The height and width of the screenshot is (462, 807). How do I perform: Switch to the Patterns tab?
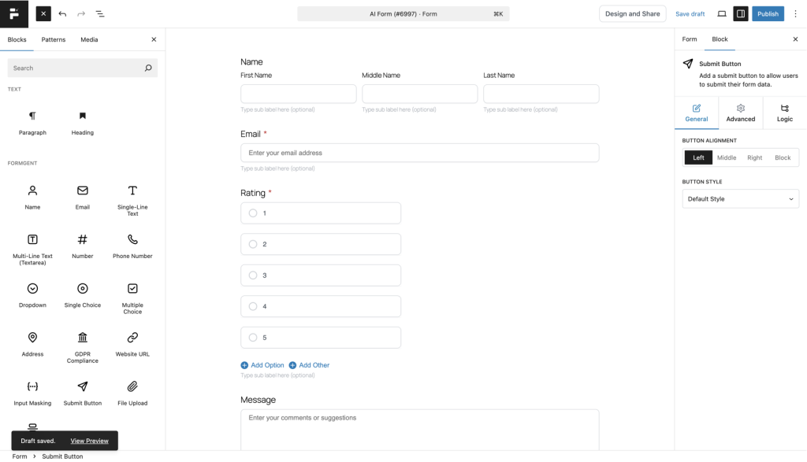[54, 39]
